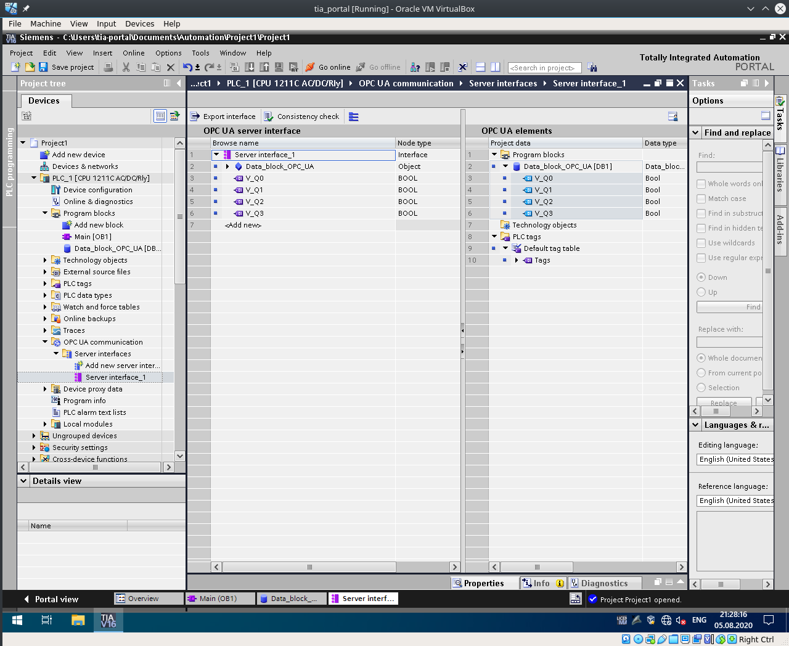This screenshot has width=789, height=646.
Task: Enable Match case checkbox
Action: pos(701,198)
